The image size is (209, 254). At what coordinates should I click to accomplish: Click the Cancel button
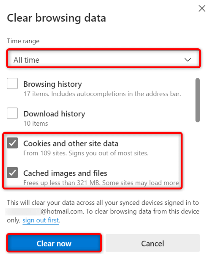(152, 243)
